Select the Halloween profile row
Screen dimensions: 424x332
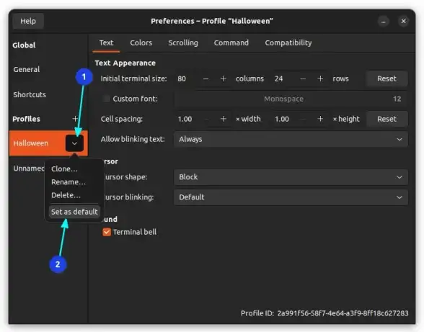click(48, 143)
